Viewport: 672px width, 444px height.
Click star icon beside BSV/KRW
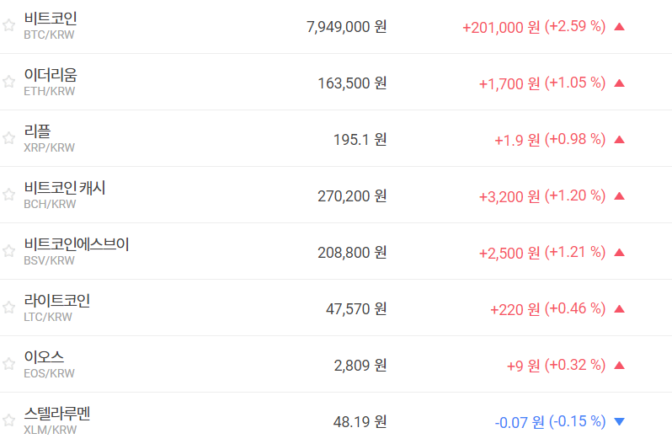pyautogui.click(x=8, y=251)
